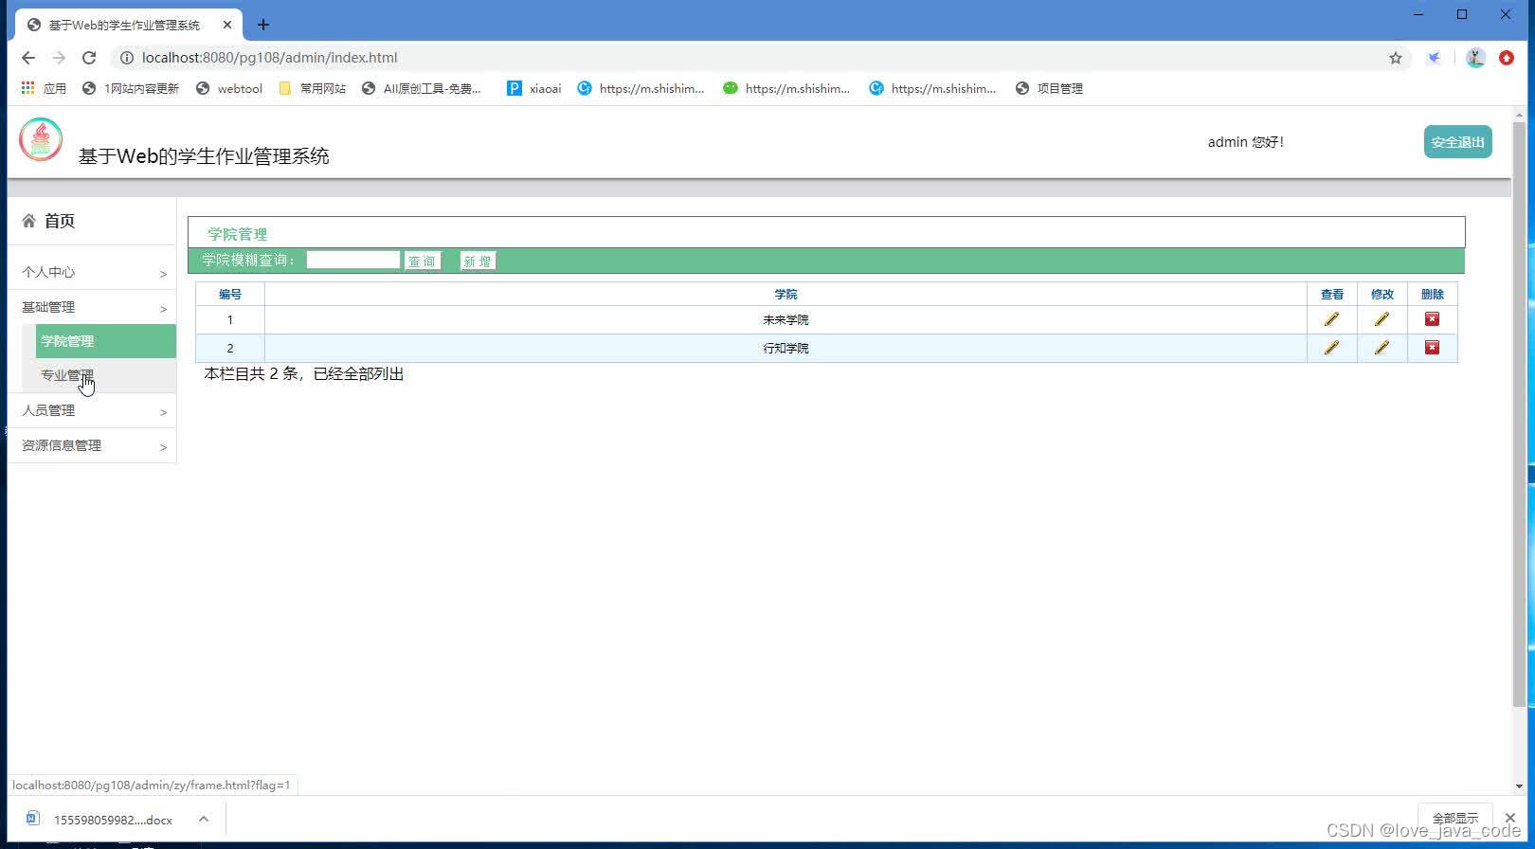
Task: Reload the page with refresh icon
Action: coord(89,58)
